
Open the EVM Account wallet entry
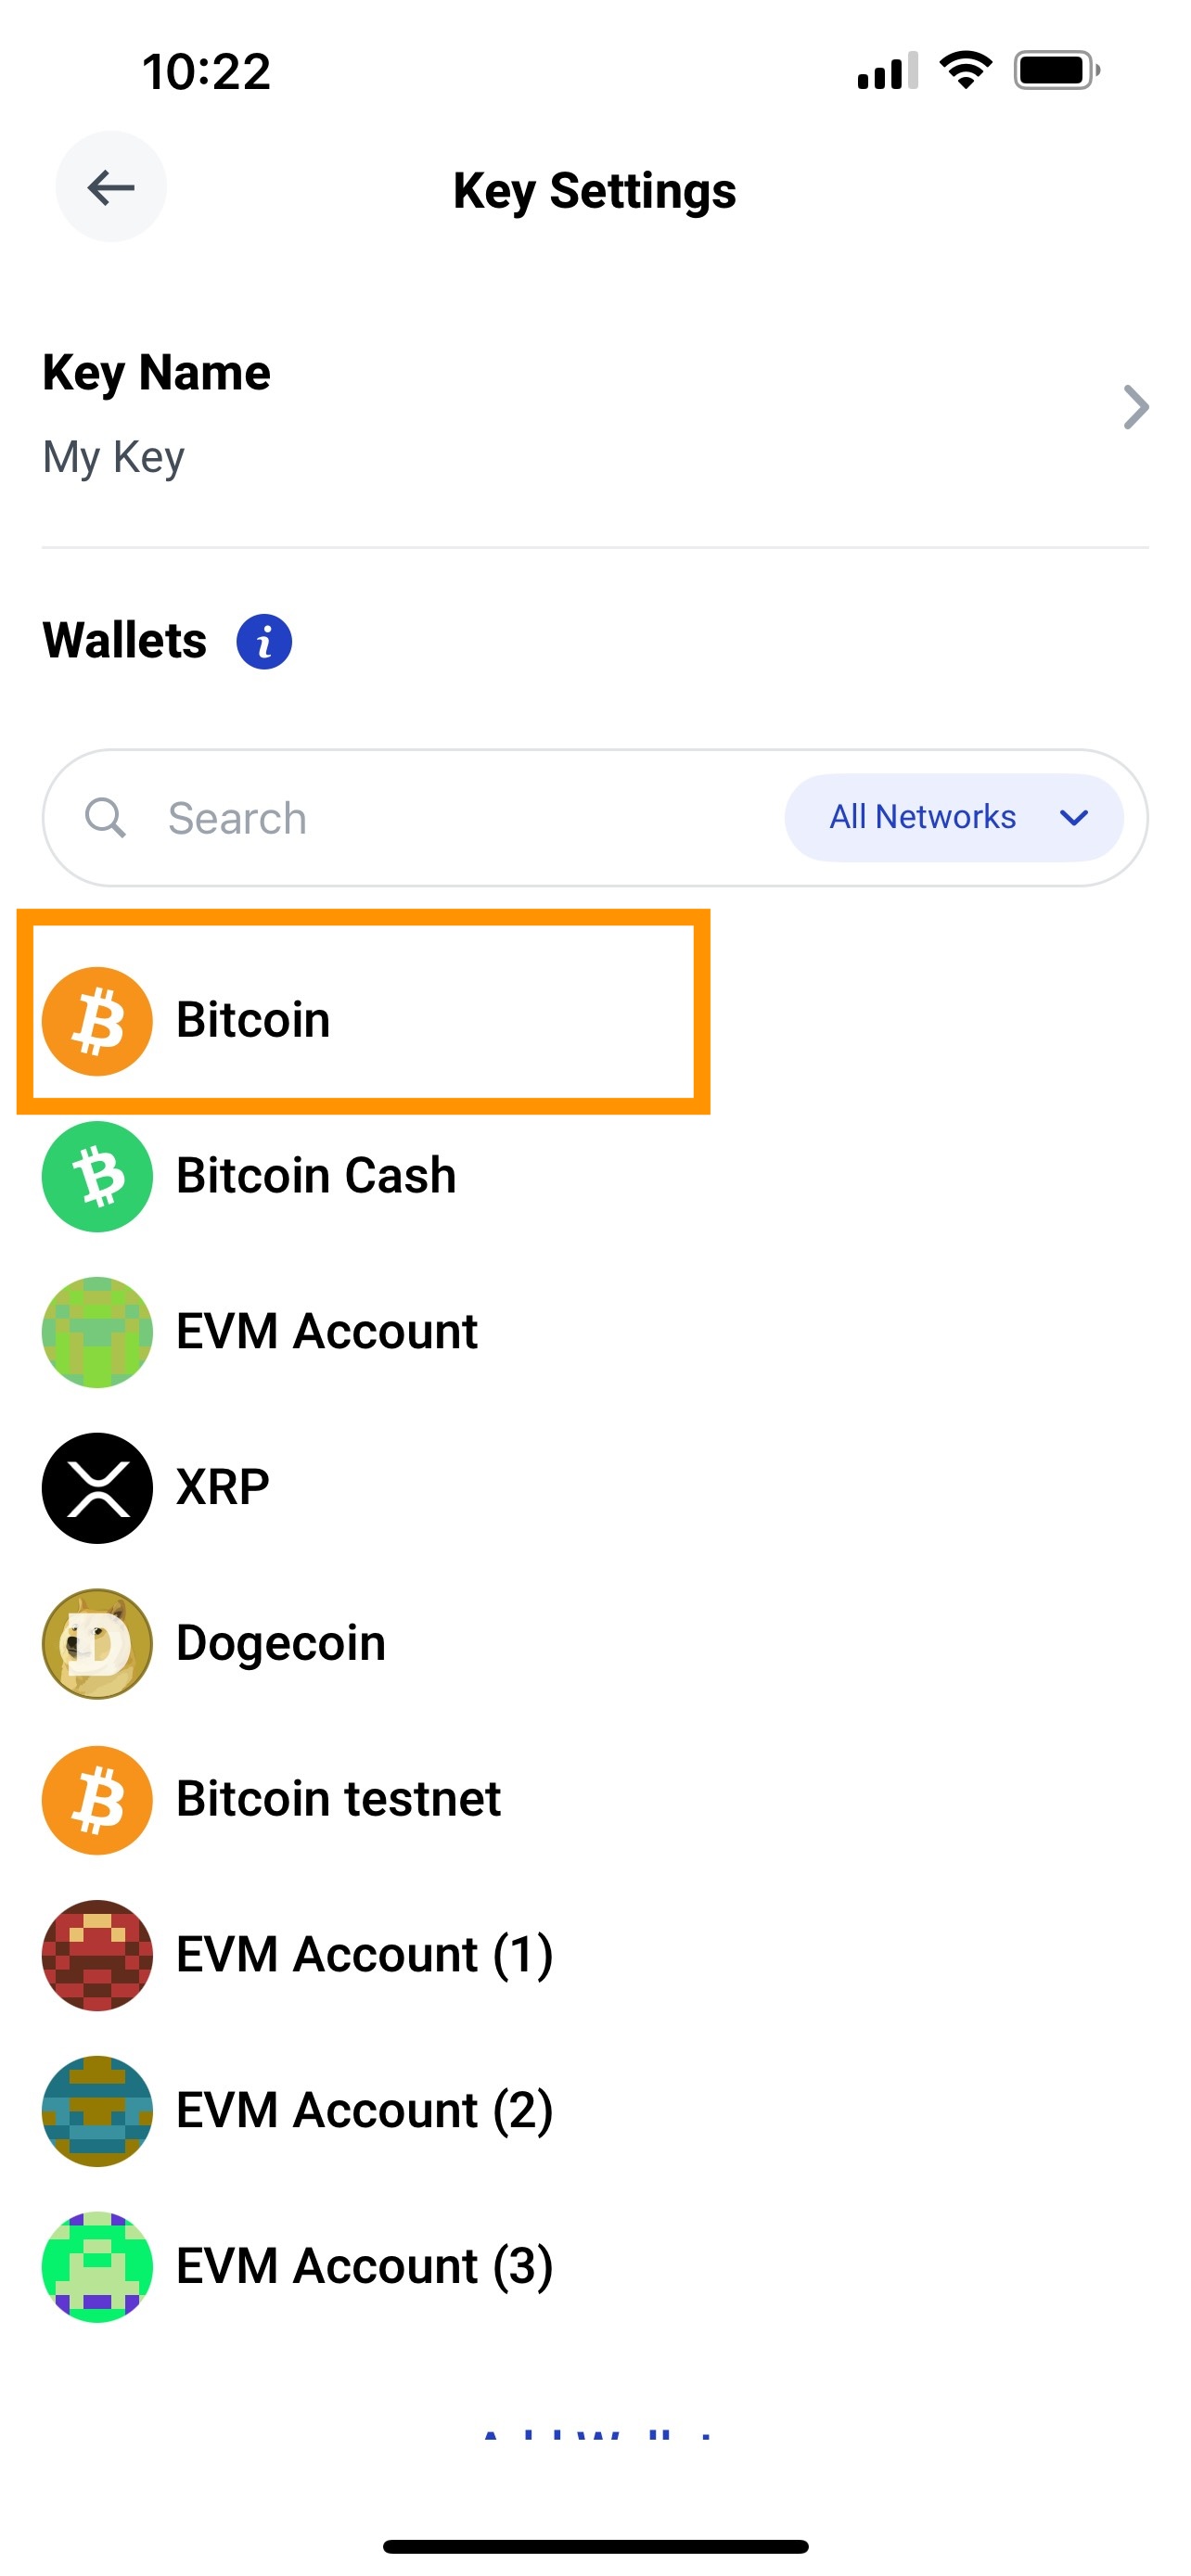[x=595, y=1332]
